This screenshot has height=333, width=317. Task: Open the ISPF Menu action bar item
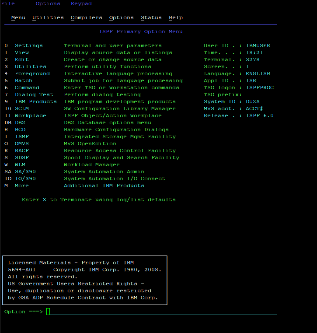[18, 18]
